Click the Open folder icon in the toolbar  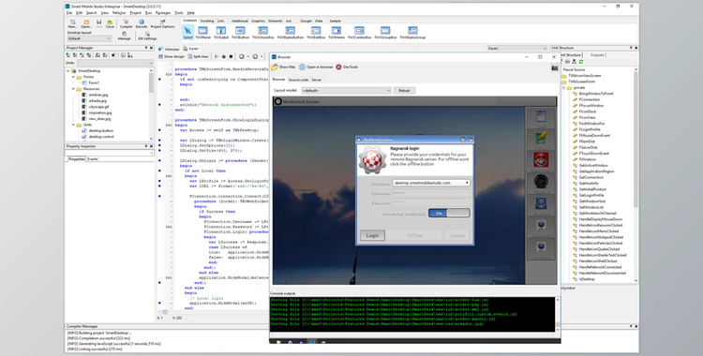point(86,22)
